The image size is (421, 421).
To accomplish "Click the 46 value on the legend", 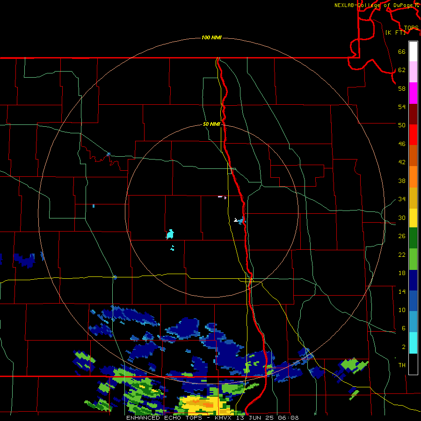I will 402,144.
